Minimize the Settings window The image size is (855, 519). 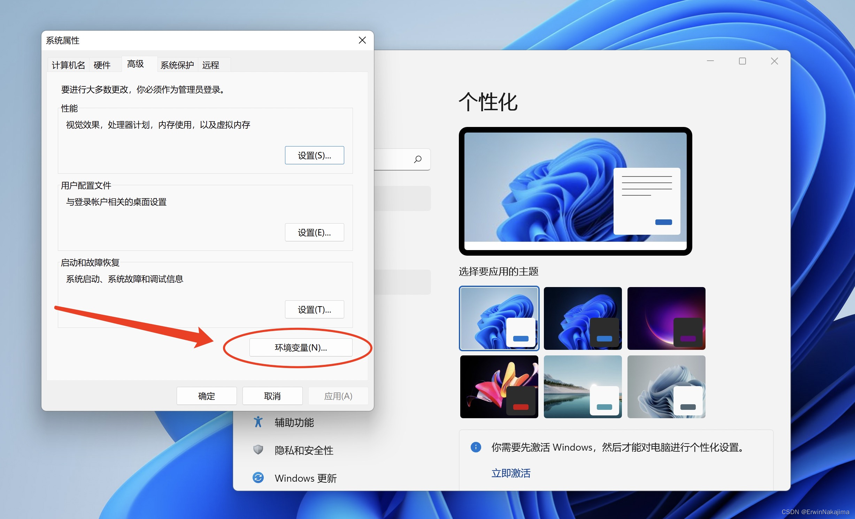(x=710, y=61)
